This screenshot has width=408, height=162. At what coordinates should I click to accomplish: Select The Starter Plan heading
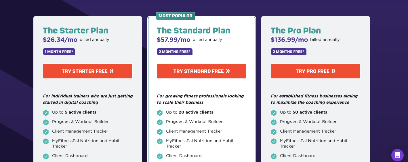pos(76,31)
